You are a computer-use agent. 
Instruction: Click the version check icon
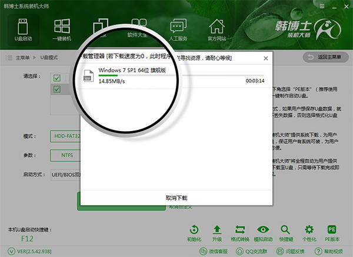point(11,251)
